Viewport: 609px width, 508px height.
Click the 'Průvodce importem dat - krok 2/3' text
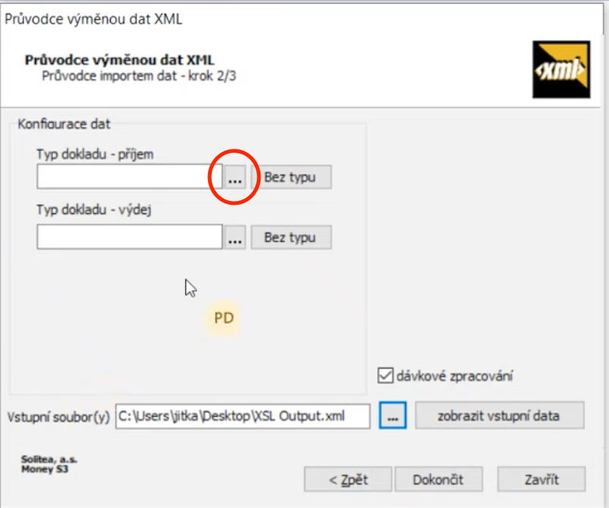tap(139, 76)
